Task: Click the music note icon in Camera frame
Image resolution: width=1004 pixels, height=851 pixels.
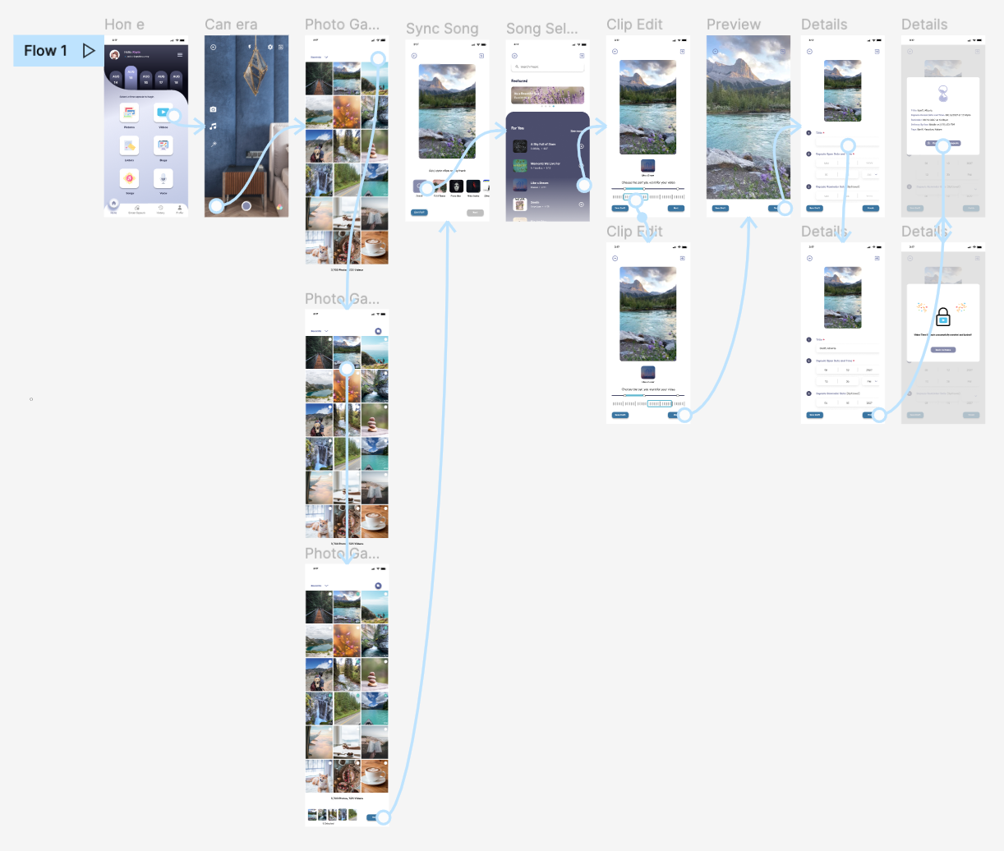Action: pos(213,126)
